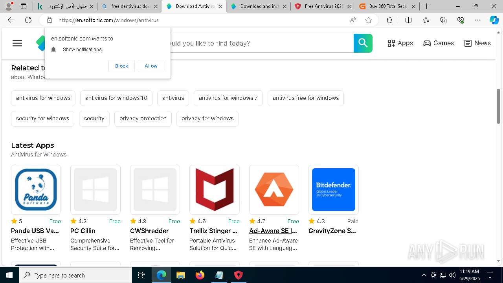Open Bitdefender GravityZone thumbnail
The width and height of the screenshot is (503, 283).
coord(334,189)
